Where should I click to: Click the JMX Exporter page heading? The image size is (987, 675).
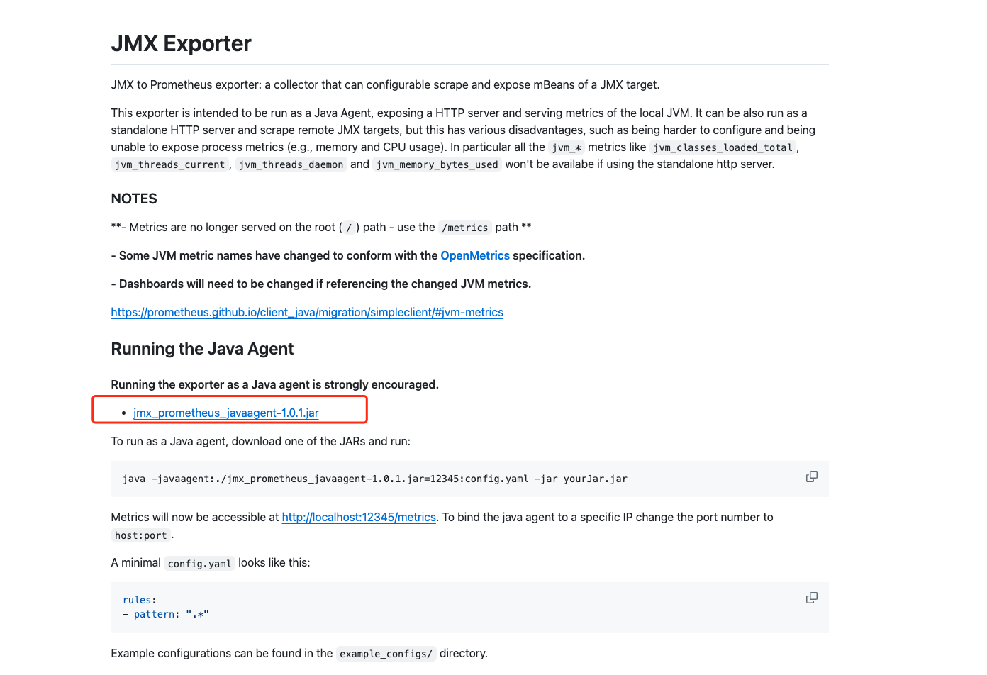point(180,43)
